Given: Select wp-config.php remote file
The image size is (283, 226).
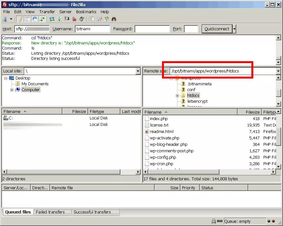Looking at the screenshot, I should (x=163, y=157).
